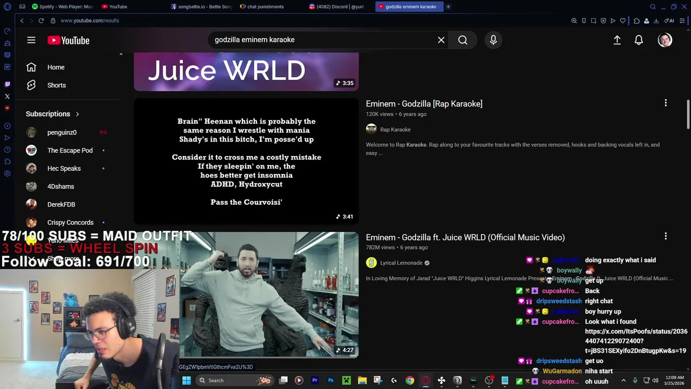
Task: Open penguinz0 subscription channel
Action: tap(62, 132)
